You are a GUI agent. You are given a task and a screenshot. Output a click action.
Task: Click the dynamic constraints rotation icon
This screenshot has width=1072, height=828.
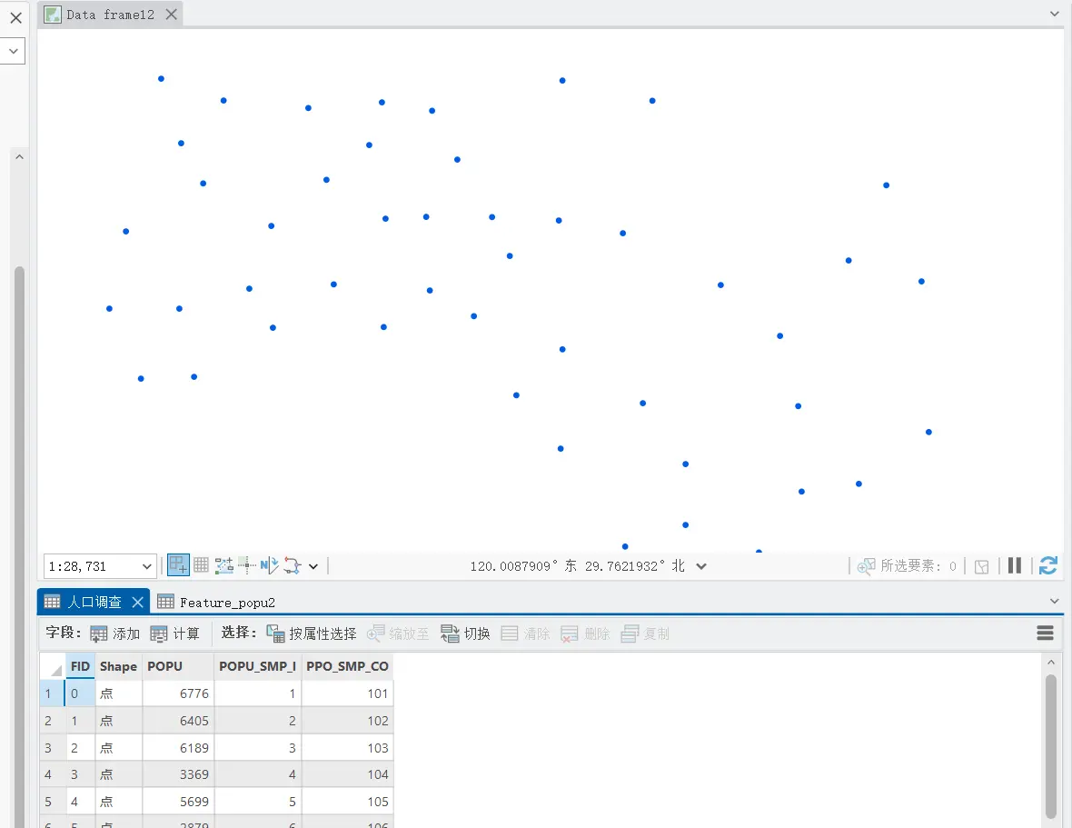pyautogui.click(x=292, y=565)
